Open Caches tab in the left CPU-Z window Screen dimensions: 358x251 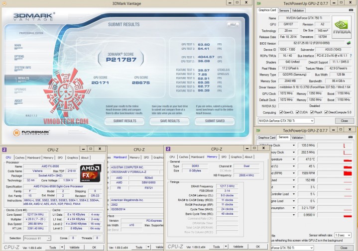coord(20,158)
